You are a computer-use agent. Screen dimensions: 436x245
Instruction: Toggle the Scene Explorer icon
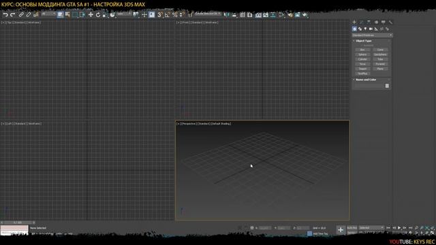tap(243, 14)
